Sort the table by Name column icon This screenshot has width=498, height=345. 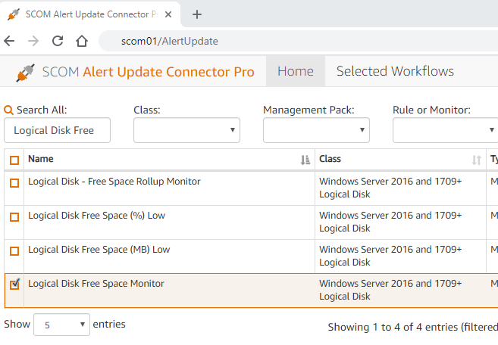(305, 160)
